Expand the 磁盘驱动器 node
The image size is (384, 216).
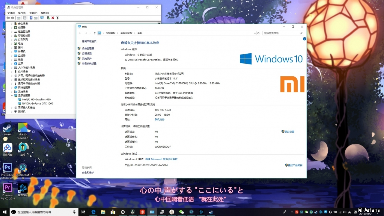12,31
